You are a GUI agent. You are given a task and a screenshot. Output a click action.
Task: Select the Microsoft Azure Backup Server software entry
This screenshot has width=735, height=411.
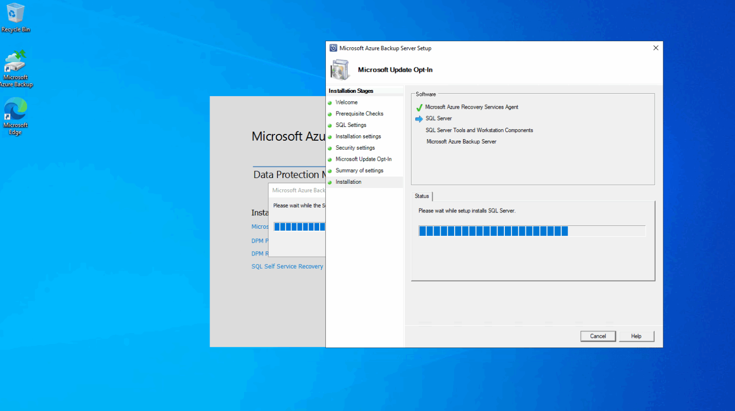461,141
